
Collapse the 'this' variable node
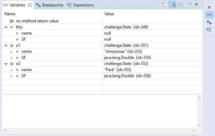(x=6, y=27)
